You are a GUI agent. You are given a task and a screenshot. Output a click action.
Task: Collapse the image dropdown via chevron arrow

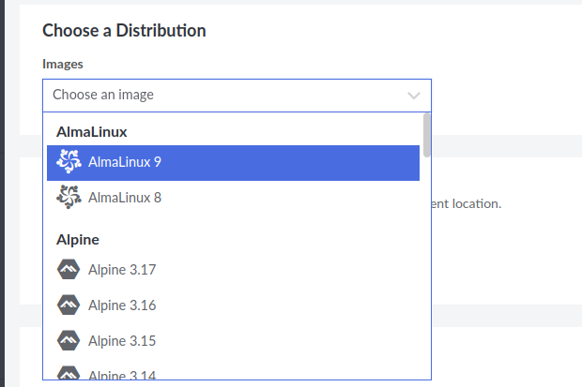413,96
